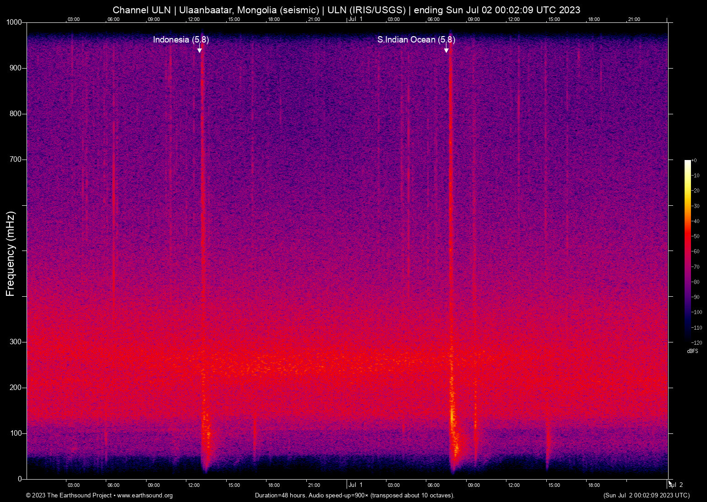Click the 12:00 label on the top axis
The image size is (707, 502).
point(195,19)
